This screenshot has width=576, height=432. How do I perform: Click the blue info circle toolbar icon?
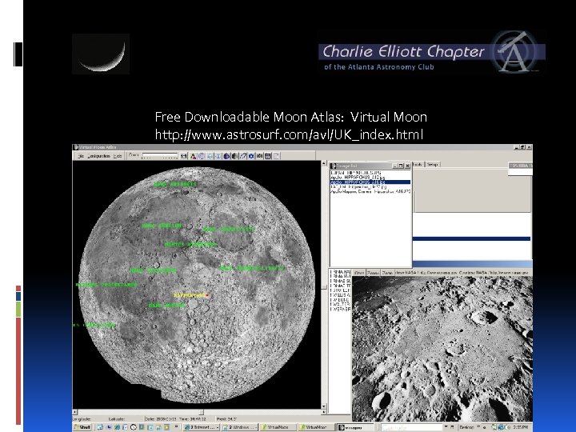tap(218, 156)
